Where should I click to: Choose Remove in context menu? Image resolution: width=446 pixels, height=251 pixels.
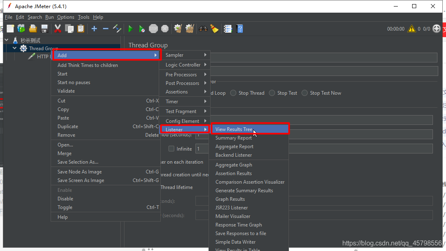(105, 135)
